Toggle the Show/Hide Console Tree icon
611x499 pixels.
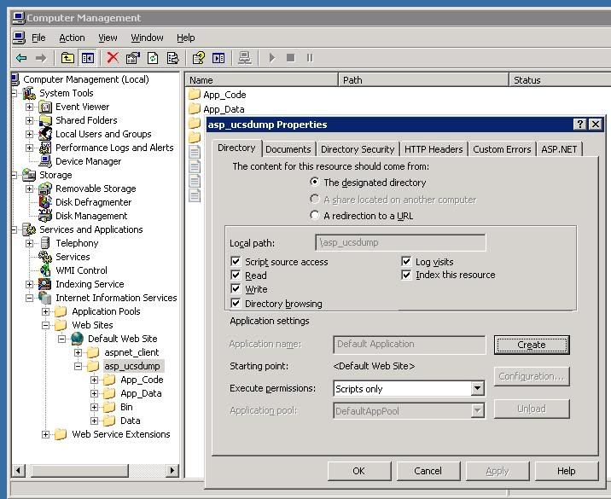(88, 59)
